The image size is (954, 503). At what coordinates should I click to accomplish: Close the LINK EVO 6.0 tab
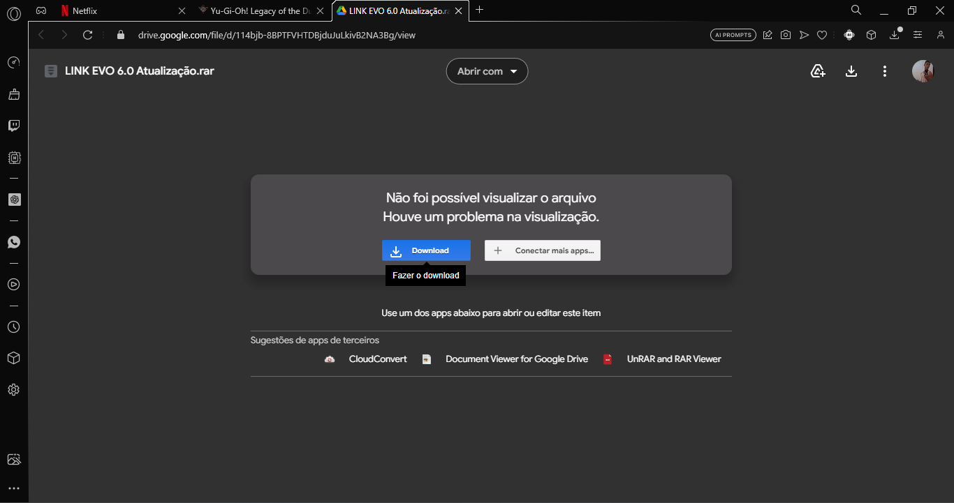(458, 10)
